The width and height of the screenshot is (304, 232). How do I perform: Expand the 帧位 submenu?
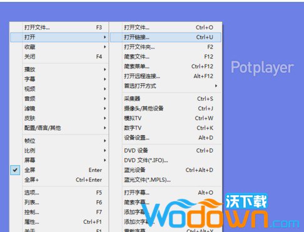point(59,141)
